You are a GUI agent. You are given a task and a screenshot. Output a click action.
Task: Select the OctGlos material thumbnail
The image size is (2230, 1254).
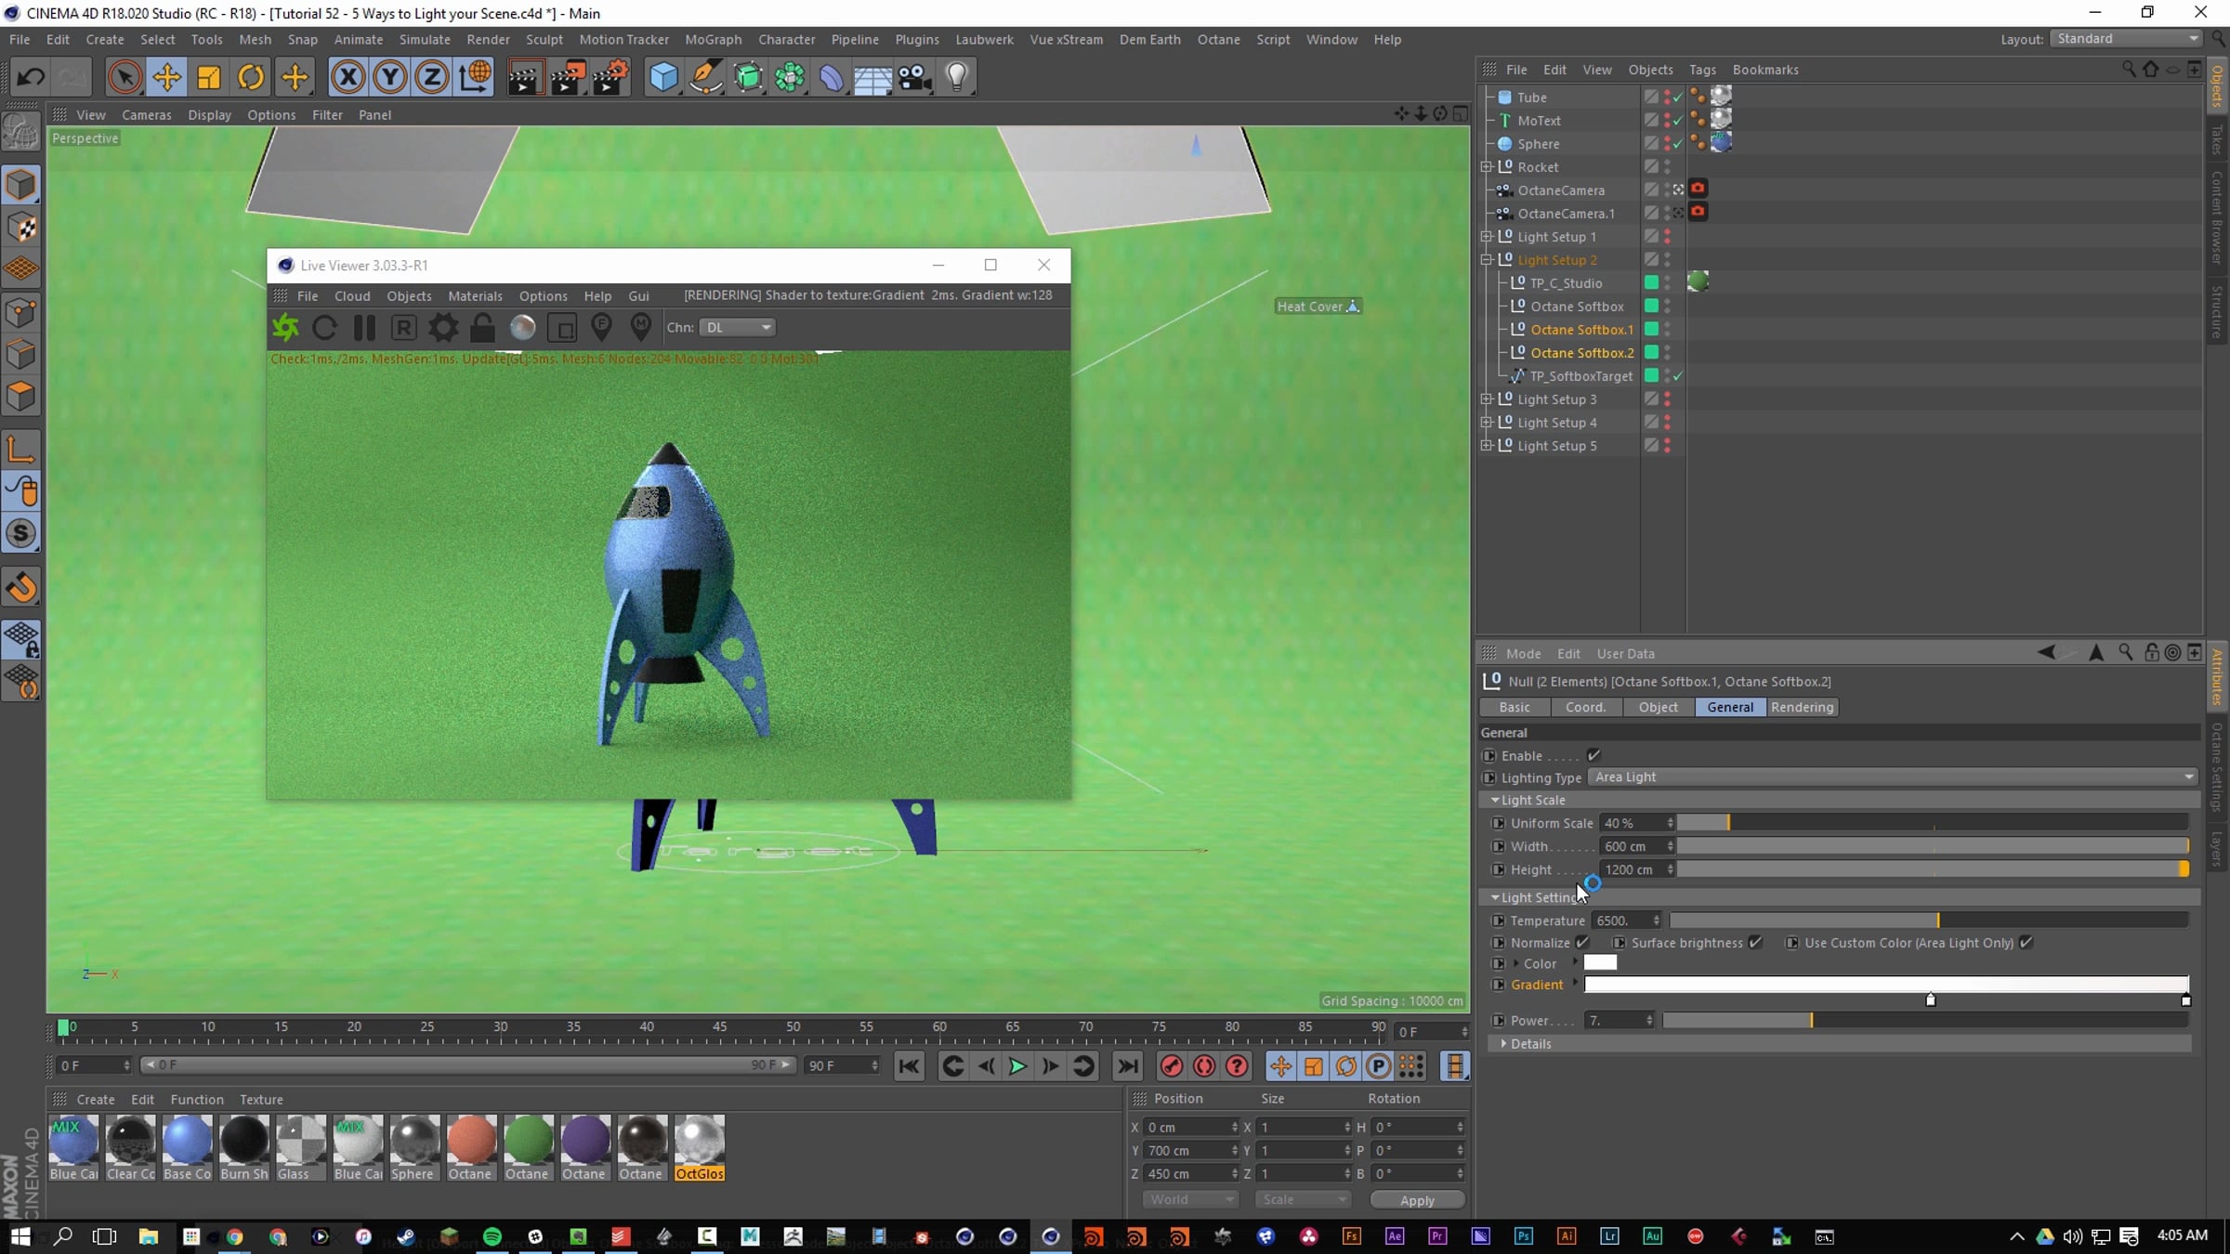[699, 1147]
